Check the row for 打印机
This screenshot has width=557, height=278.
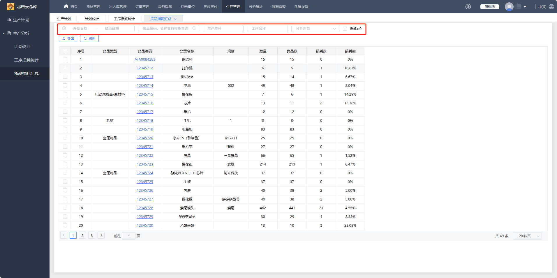point(65,68)
